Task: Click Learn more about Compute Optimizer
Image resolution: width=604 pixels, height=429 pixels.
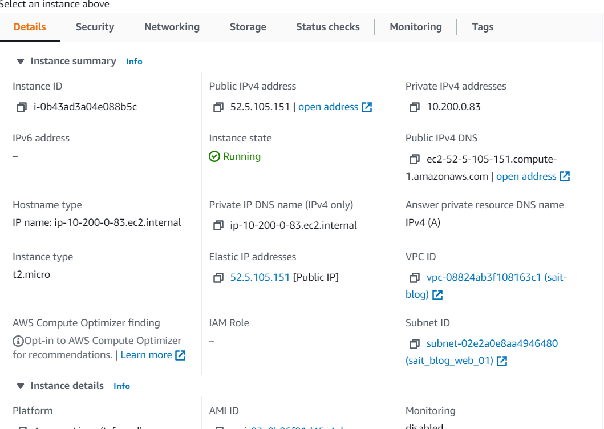Action: (153, 355)
